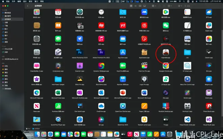Open iCloud云盘 in the sidebar
The width and height of the screenshot is (223, 139).
(8, 49)
